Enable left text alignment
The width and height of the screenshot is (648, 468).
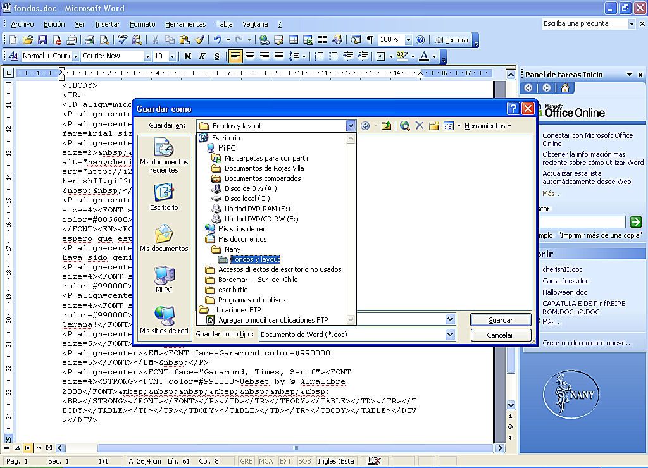click(235, 56)
